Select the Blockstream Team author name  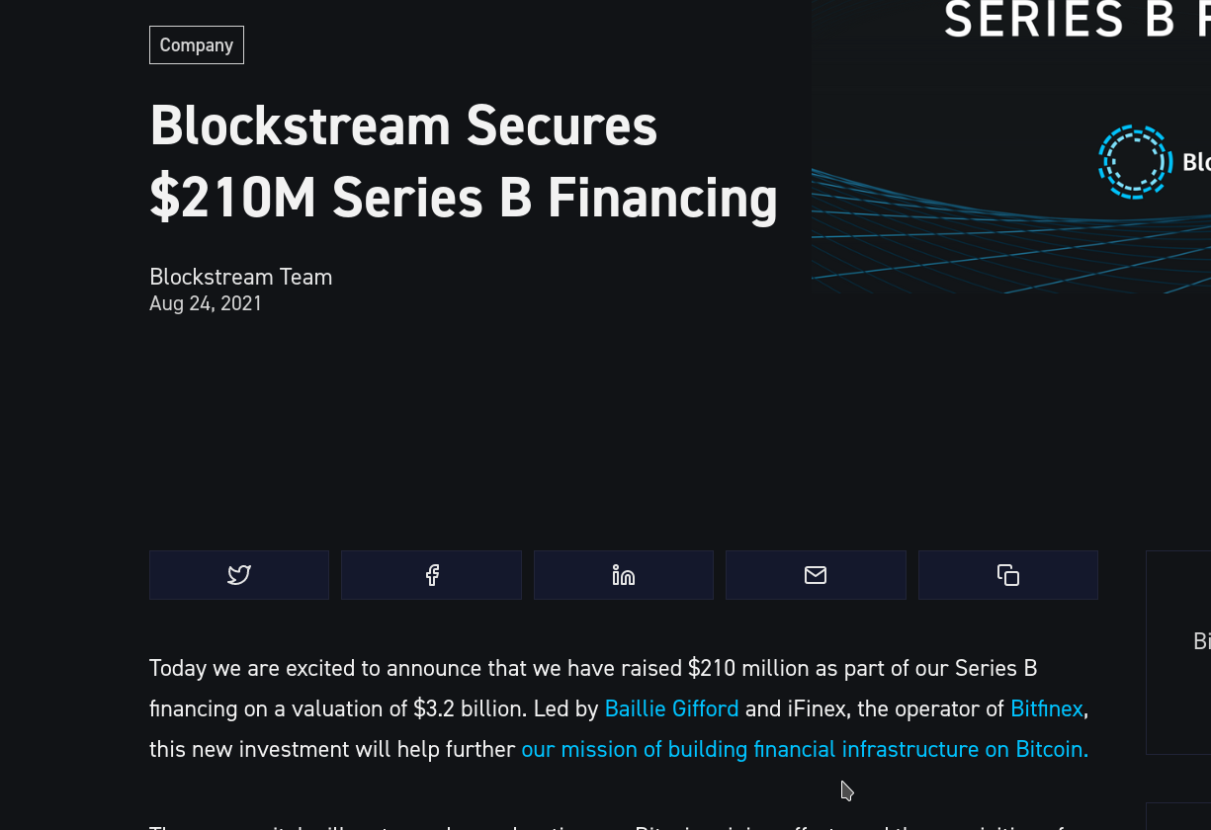(241, 277)
